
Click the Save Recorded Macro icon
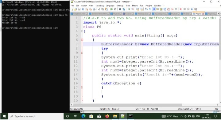coord(196,9)
